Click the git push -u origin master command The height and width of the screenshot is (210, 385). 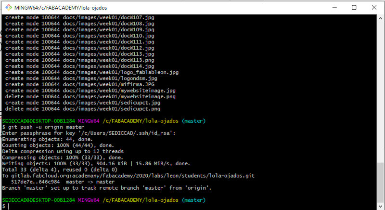[46, 127]
